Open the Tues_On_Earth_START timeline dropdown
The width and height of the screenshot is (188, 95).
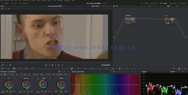click(x=56, y=6)
